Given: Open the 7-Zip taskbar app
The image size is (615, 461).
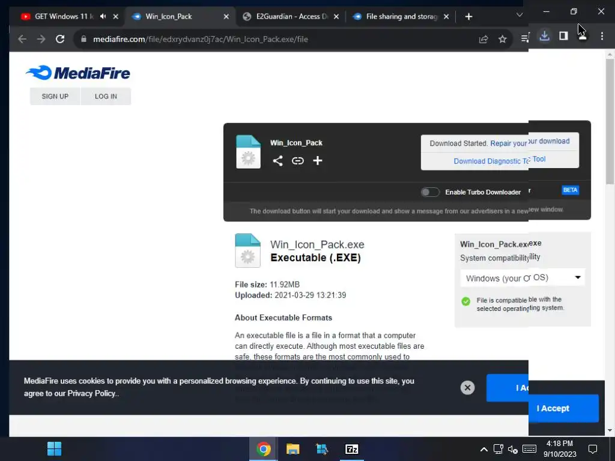Looking at the screenshot, I should click(x=352, y=449).
